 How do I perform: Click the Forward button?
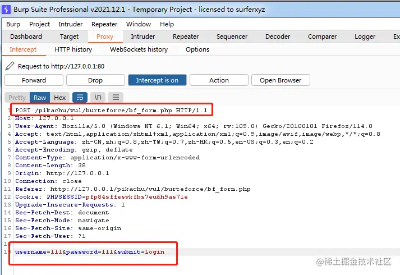pyautogui.click(x=34, y=80)
